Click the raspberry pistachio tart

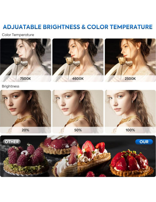[x=25, y=160]
